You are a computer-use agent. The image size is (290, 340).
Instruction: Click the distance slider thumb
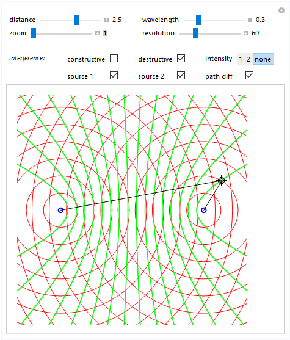(77, 20)
